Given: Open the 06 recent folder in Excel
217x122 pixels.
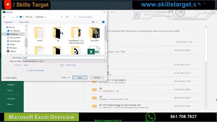Looking at the screenshot, I should coord(147,89).
